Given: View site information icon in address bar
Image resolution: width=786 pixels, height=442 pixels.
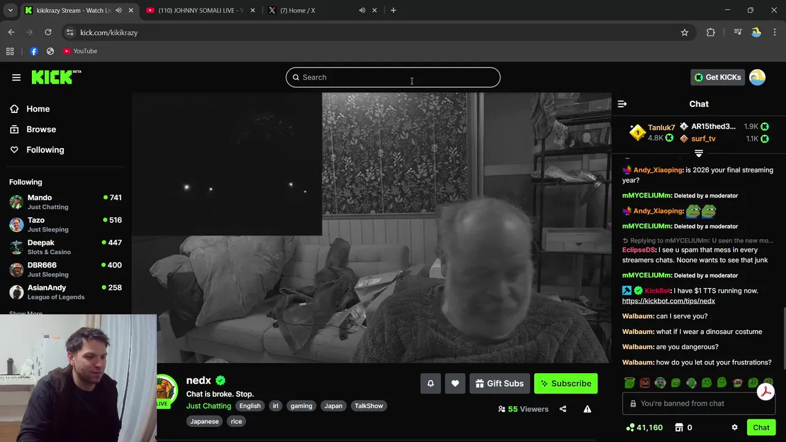Looking at the screenshot, I should point(69,33).
